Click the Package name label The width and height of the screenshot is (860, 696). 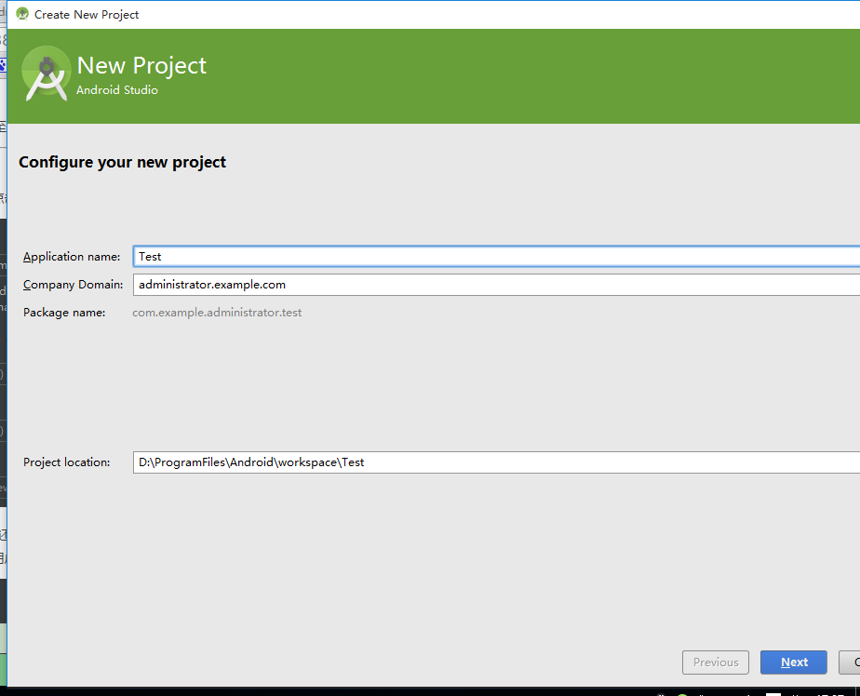[64, 313]
